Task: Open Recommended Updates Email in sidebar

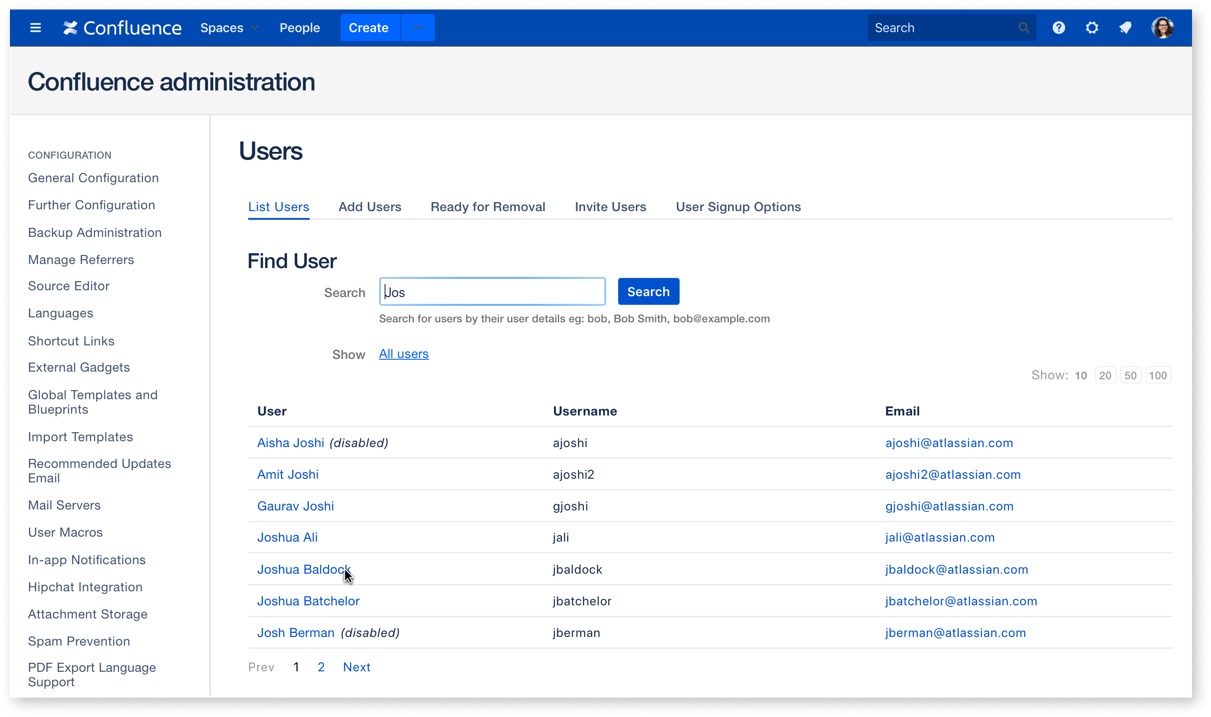Action: pyautogui.click(x=99, y=471)
